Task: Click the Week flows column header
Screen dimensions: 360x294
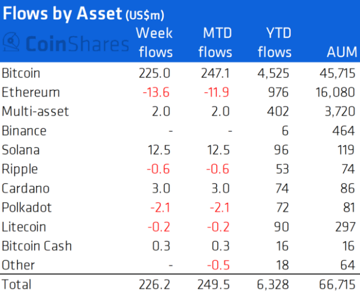Action: [154, 43]
